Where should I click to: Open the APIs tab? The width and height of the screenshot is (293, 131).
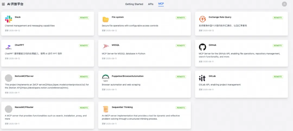[x=151, y=4]
